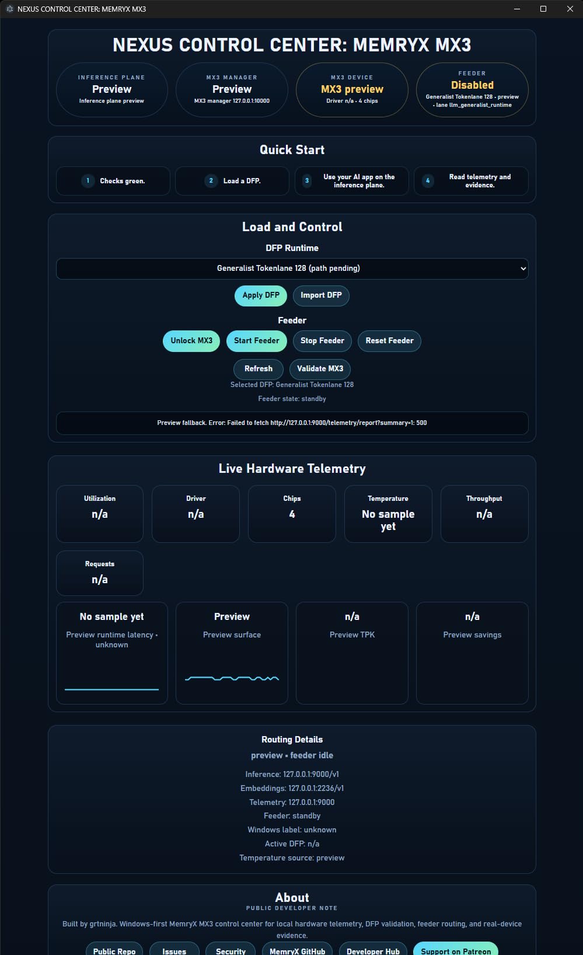
Task: Open the Developer Hub link
Action: coord(373,949)
